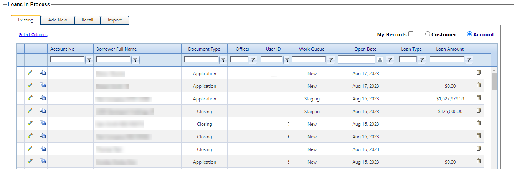Focus the Officer filter field
Image resolution: width=517 pixels, height=169 pixels.
tap(239, 59)
